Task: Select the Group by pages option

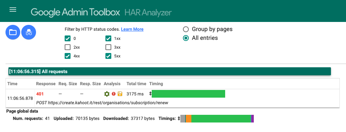Action: point(186,29)
